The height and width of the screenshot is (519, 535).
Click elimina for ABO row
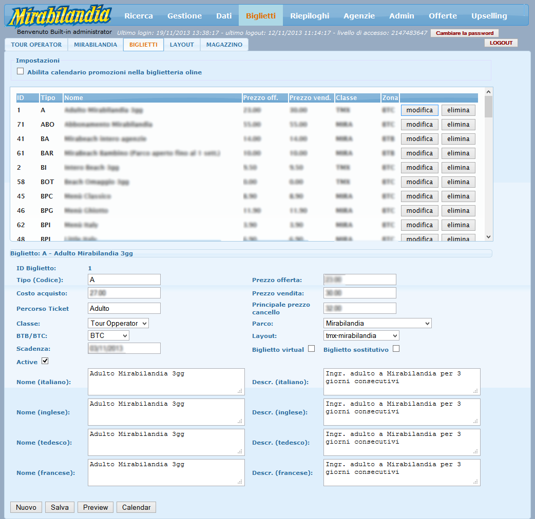(x=458, y=125)
